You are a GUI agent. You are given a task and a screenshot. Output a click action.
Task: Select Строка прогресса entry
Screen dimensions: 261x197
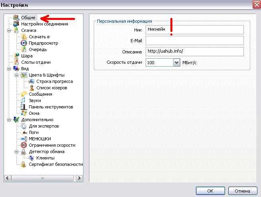click(55, 81)
